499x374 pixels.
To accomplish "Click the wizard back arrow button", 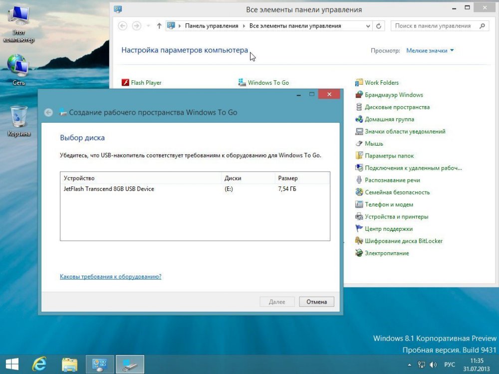I will (x=48, y=112).
